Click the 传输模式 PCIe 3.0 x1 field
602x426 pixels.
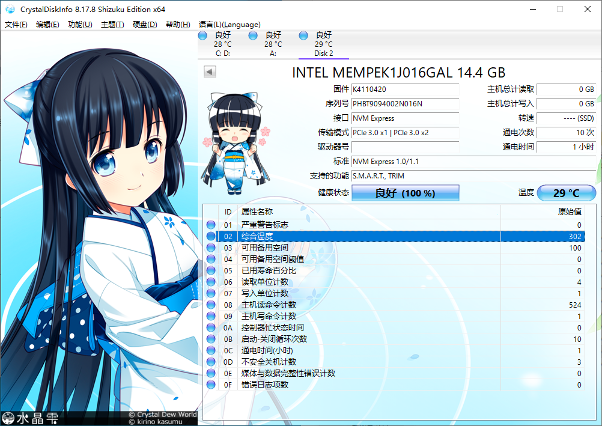(x=405, y=133)
